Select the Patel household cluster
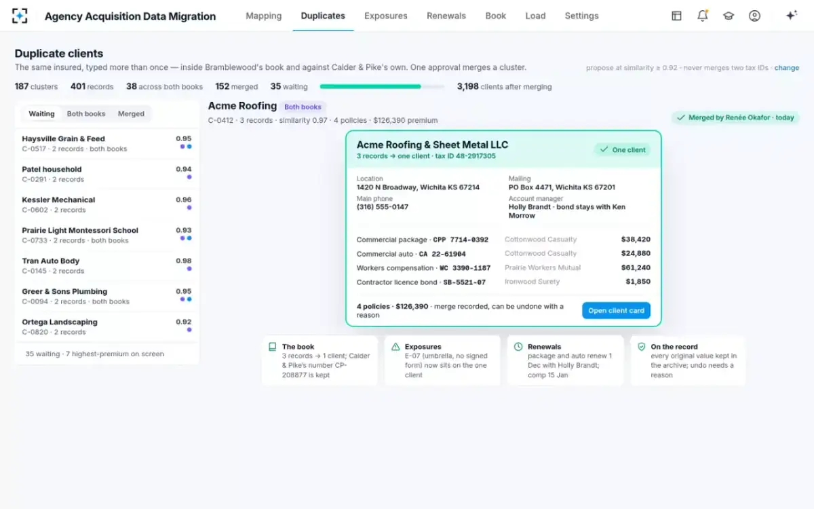The image size is (814, 509). [106, 174]
